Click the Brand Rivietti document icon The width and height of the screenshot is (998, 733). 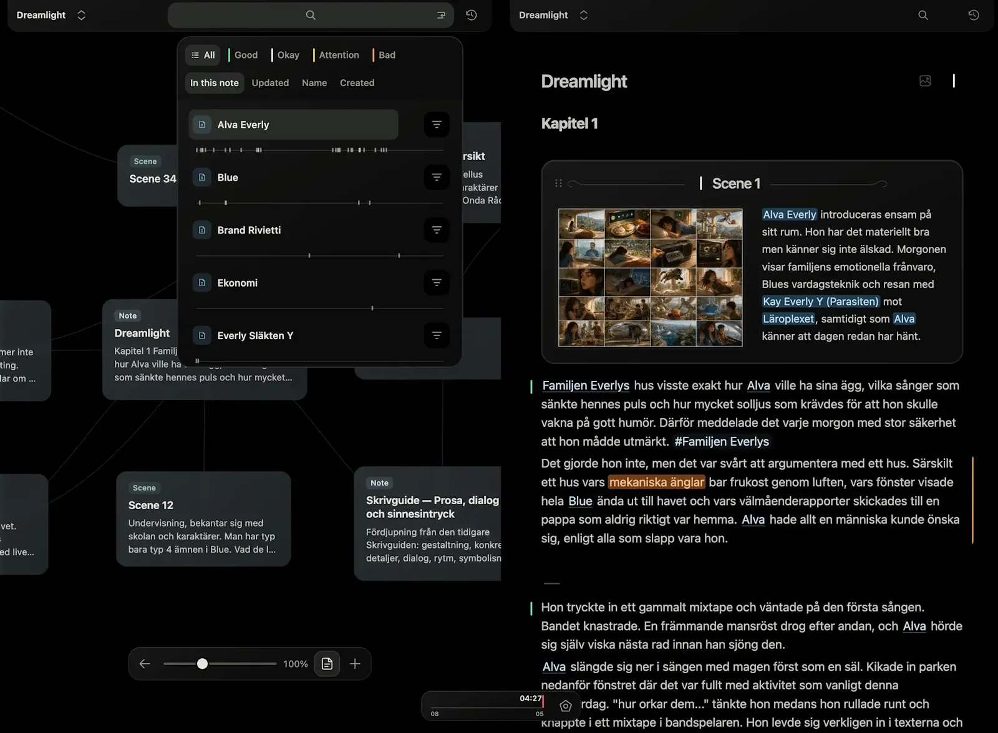pos(202,230)
